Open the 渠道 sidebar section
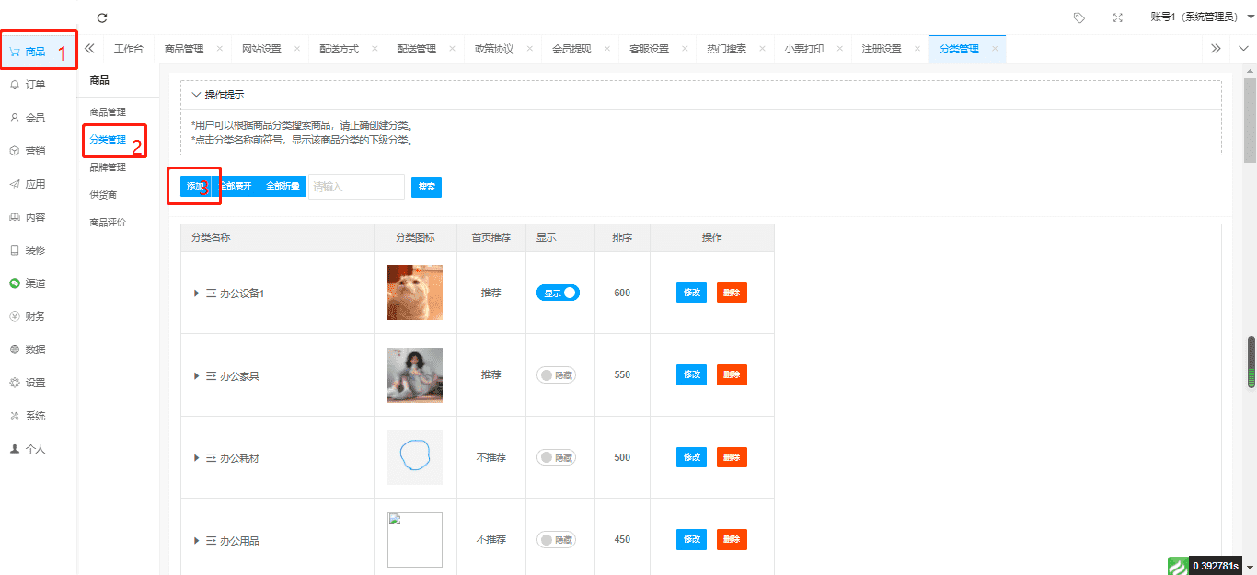This screenshot has width=1257, height=575. coord(34,283)
